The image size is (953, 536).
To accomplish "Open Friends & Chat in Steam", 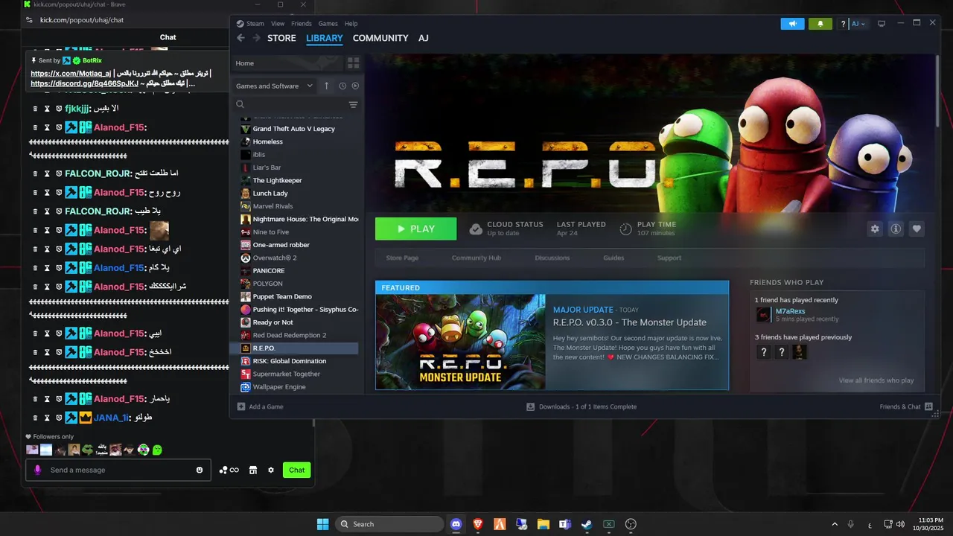I will point(906,406).
